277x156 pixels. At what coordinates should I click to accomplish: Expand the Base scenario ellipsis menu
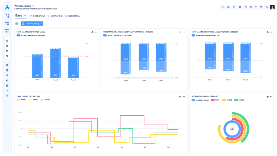(x=25, y=16)
